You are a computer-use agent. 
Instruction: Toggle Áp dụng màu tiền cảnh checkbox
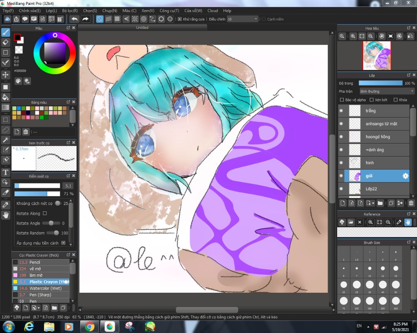pos(63,243)
